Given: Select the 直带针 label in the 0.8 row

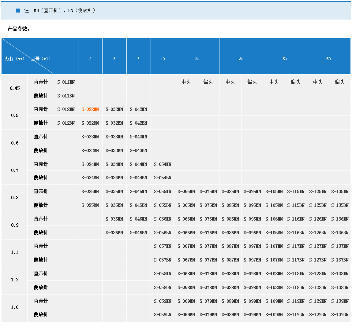Looking at the screenshot, I should pyautogui.click(x=41, y=192).
